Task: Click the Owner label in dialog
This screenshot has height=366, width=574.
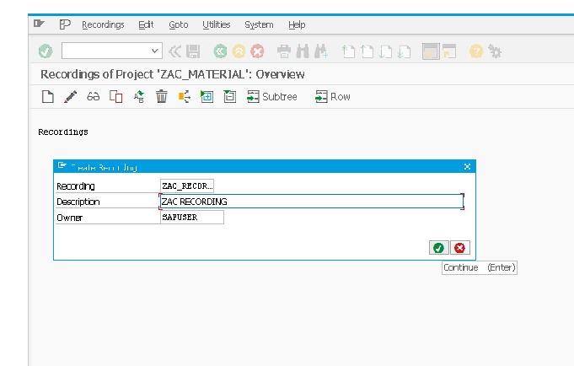Action: click(70, 218)
